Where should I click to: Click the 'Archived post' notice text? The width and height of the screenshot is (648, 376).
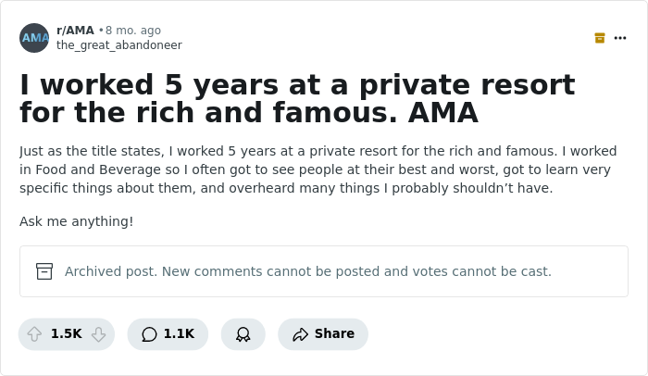point(307,271)
